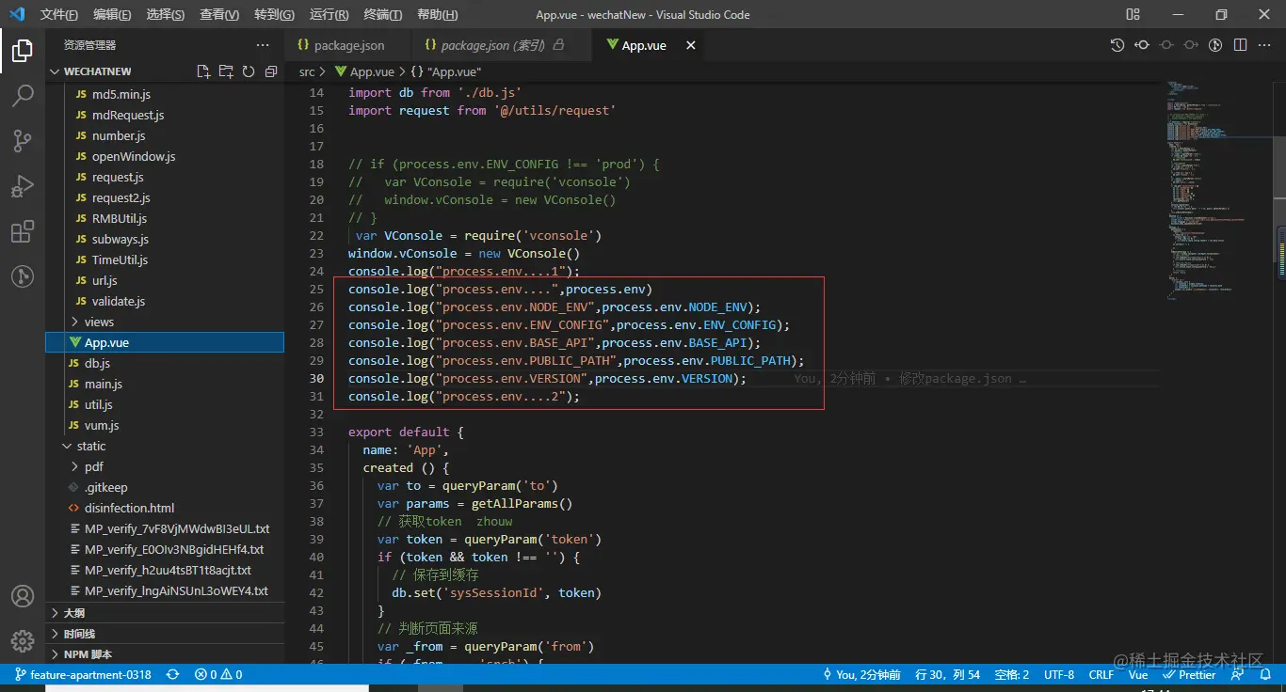Viewport: 1286px width, 692px height.
Task: Open changes with previous revision icon
Action: [x=1142, y=45]
